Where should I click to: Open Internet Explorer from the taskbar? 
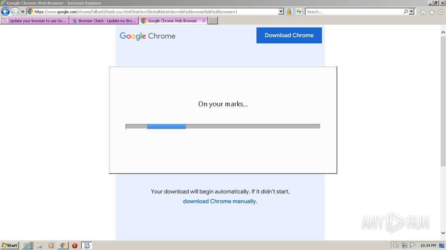pyautogui.click(x=27, y=245)
